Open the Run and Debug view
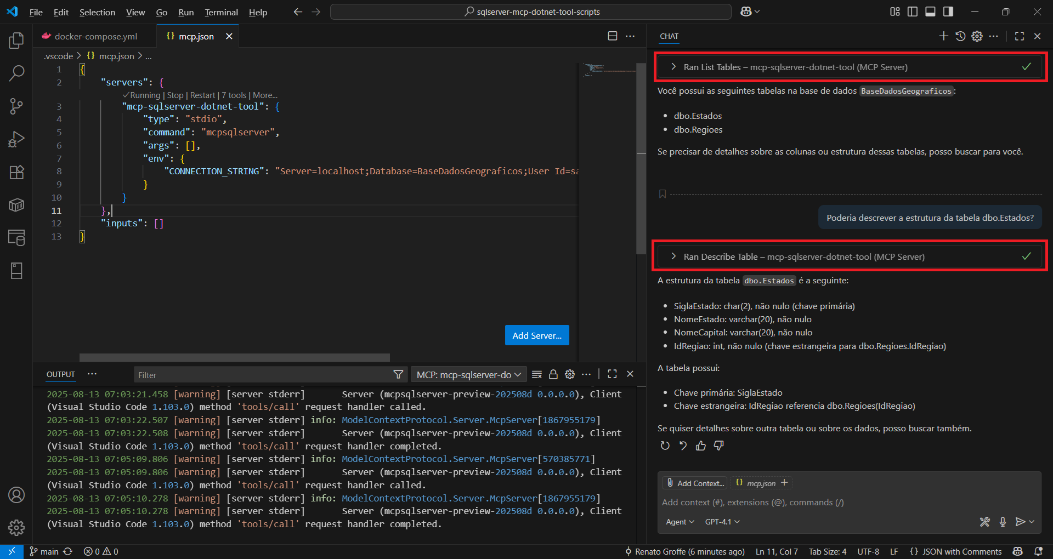This screenshot has width=1053, height=559. tap(16, 139)
